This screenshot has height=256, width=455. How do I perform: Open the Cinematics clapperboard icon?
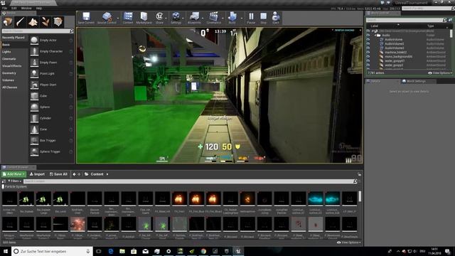(214, 17)
